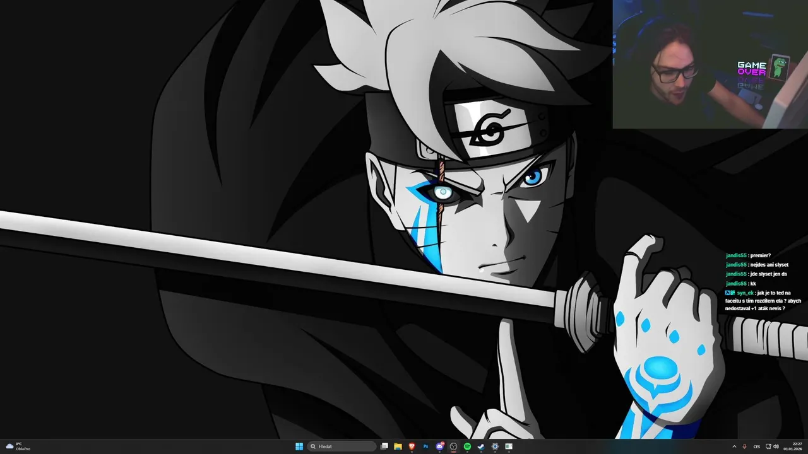Click the microphone icon in system tray

[744, 446]
